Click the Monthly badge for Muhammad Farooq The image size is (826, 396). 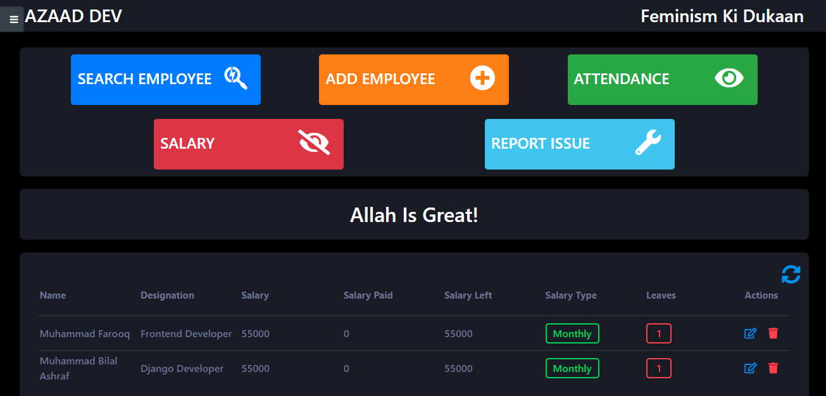point(572,333)
